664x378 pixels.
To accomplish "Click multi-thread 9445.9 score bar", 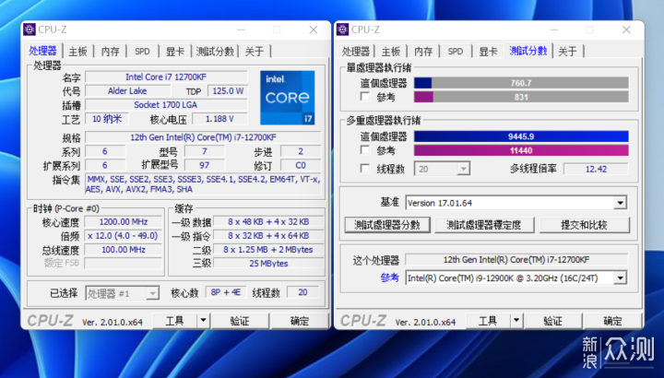I will (521, 136).
